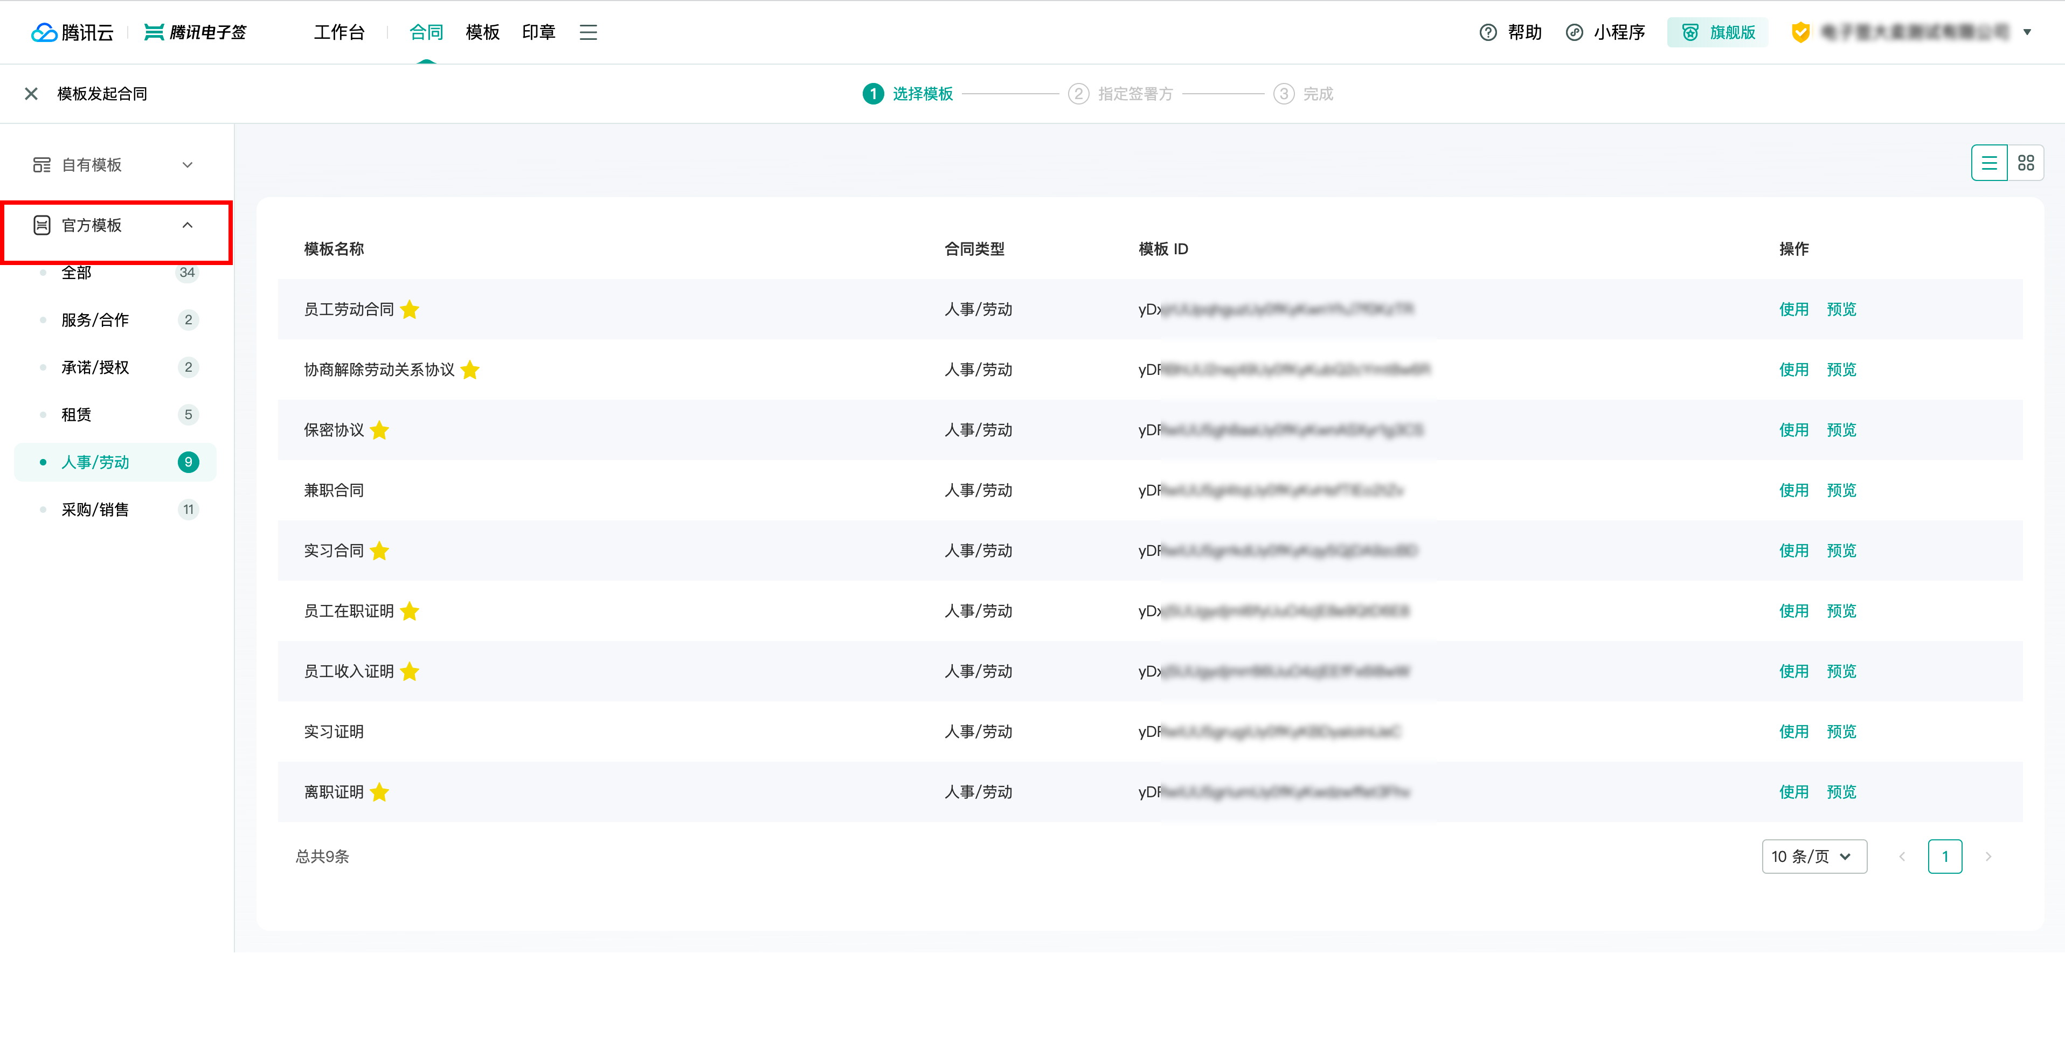Viewport: 2065px width, 1044px height.
Task: Click the 兼职合同 template name
Action: tap(334, 490)
